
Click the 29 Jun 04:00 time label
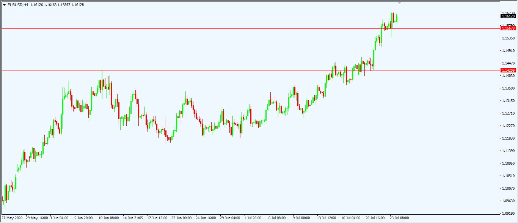pyautogui.click(x=230, y=218)
